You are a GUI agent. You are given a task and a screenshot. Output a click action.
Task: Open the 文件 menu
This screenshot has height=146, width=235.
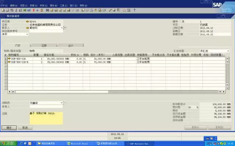click(x=4, y=6)
